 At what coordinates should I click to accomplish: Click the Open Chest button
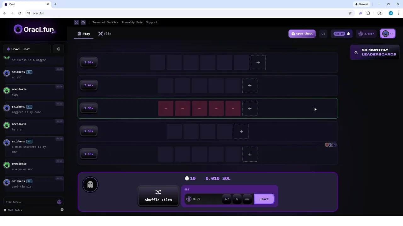(x=302, y=34)
